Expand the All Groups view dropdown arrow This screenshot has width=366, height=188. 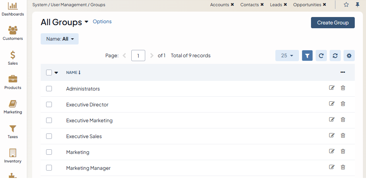(x=86, y=22)
